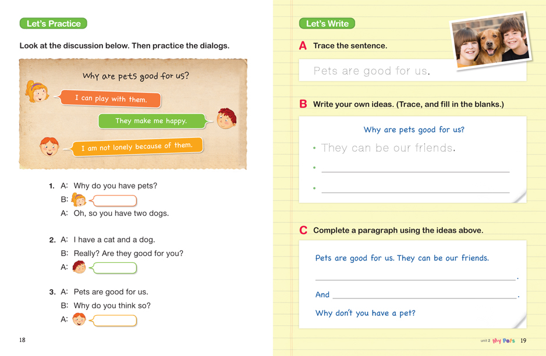Viewport: 546px width, 356px height.
Task: Click the empty orange answer bubble in dialog 1
Action: (115, 201)
